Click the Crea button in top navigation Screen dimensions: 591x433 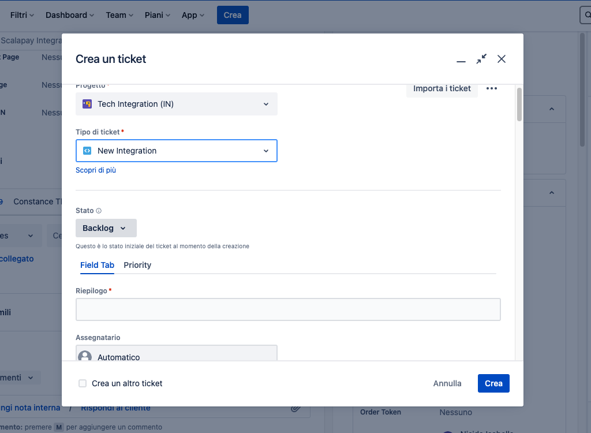point(233,15)
